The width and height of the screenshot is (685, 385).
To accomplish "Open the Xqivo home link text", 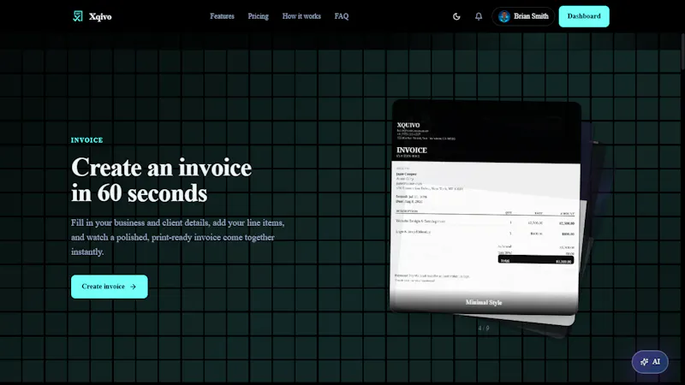I will (x=100, y=16).
